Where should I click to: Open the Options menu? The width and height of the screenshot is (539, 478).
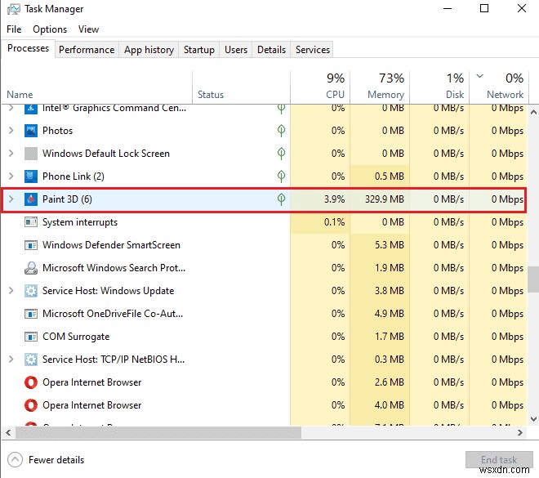pos(50,29)
